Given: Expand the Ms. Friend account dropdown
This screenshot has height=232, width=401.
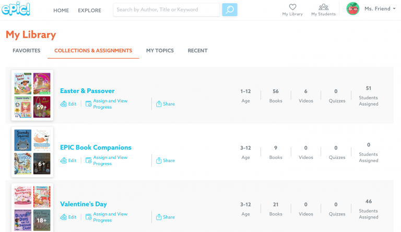Looking at the screenshot, I should pos(394,9).
